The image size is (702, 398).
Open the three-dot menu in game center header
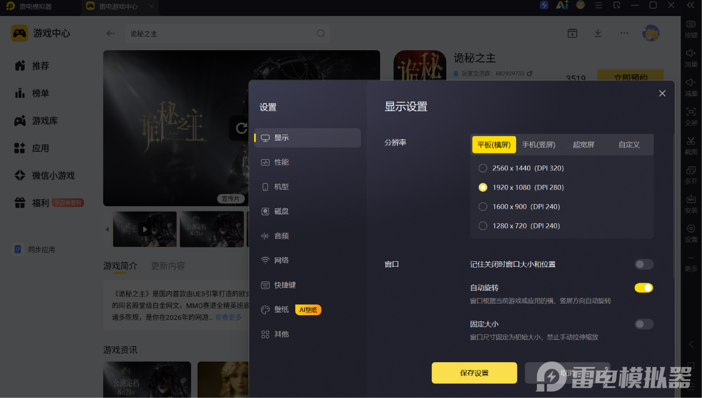pyautogui.click(x=624, y=33)
